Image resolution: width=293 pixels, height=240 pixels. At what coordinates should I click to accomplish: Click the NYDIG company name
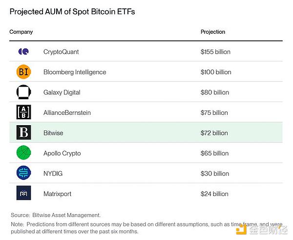coord(53,174)
